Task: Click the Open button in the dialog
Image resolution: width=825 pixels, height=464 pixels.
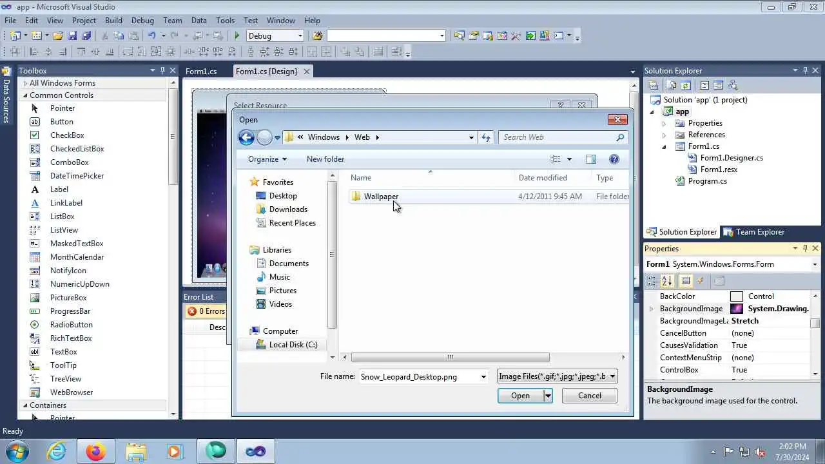Action: [x=521, y=396]
